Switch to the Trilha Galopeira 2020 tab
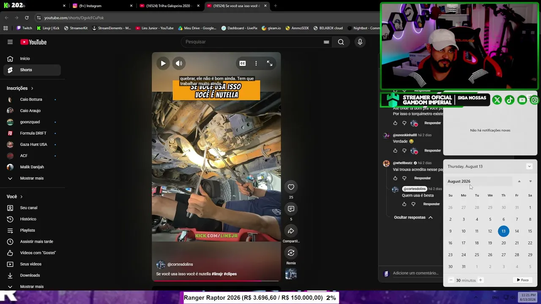The image size is (541, 304). point(169,6)
